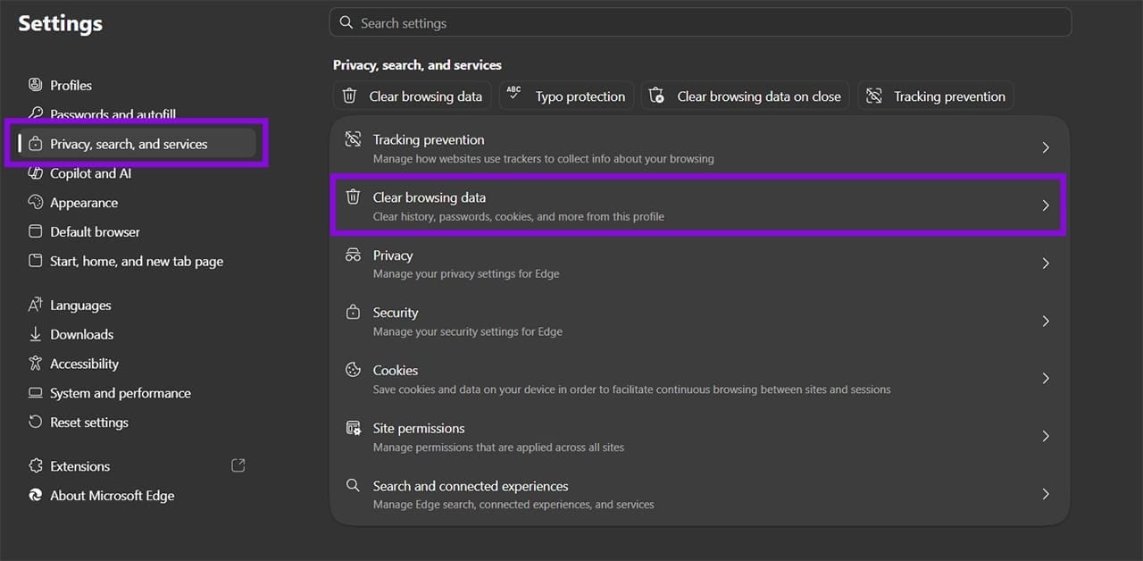Expand the Cookies row arrow
The image size is (1143, 561).
coord(1046,379)
